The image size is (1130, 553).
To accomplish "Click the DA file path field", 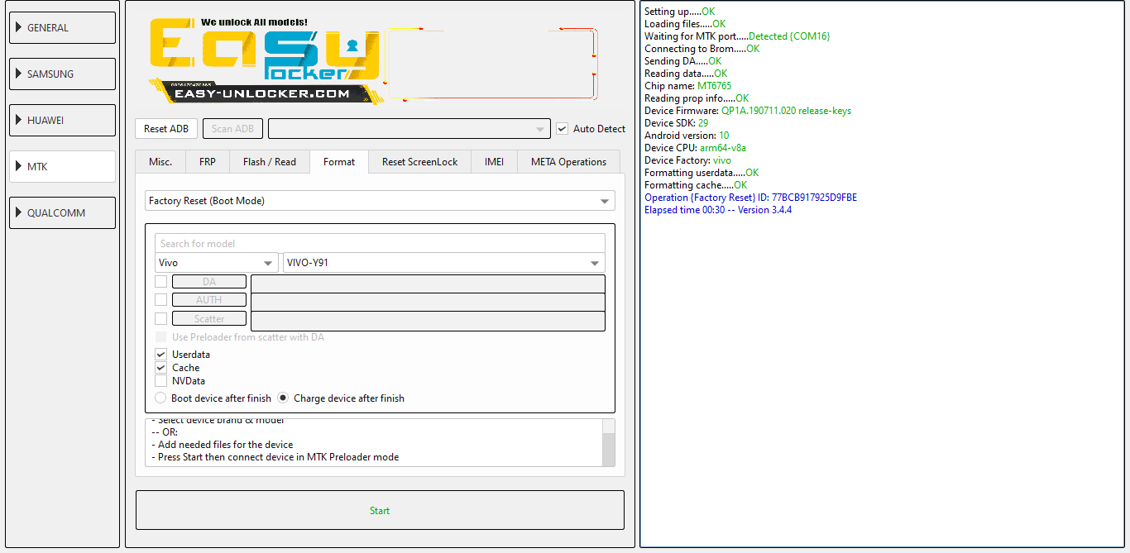I will coord(428,284).
